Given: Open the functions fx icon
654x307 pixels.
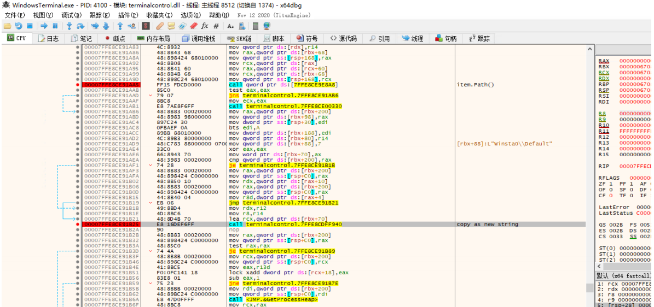Looking at the screenshot, I should (x=205, y=26).
